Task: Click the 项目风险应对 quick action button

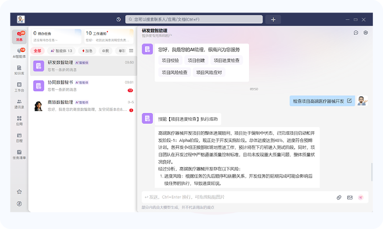Action: (209, 72)
